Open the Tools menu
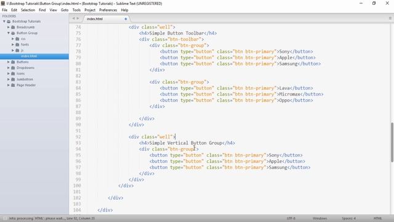394x222 pixels. [76, 10]
